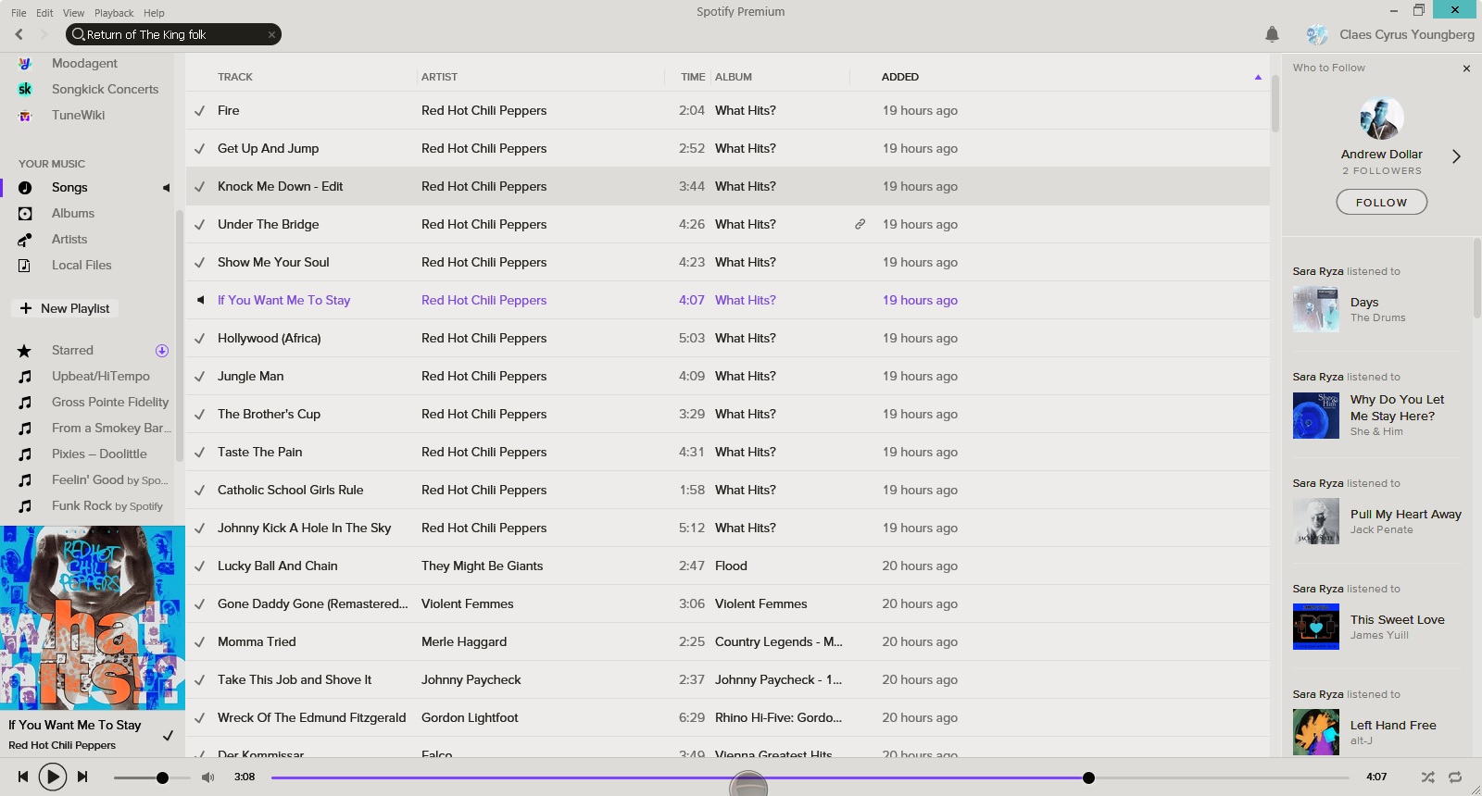Select Songs in Your Music

pyautogui.click(x=69, y=187)
